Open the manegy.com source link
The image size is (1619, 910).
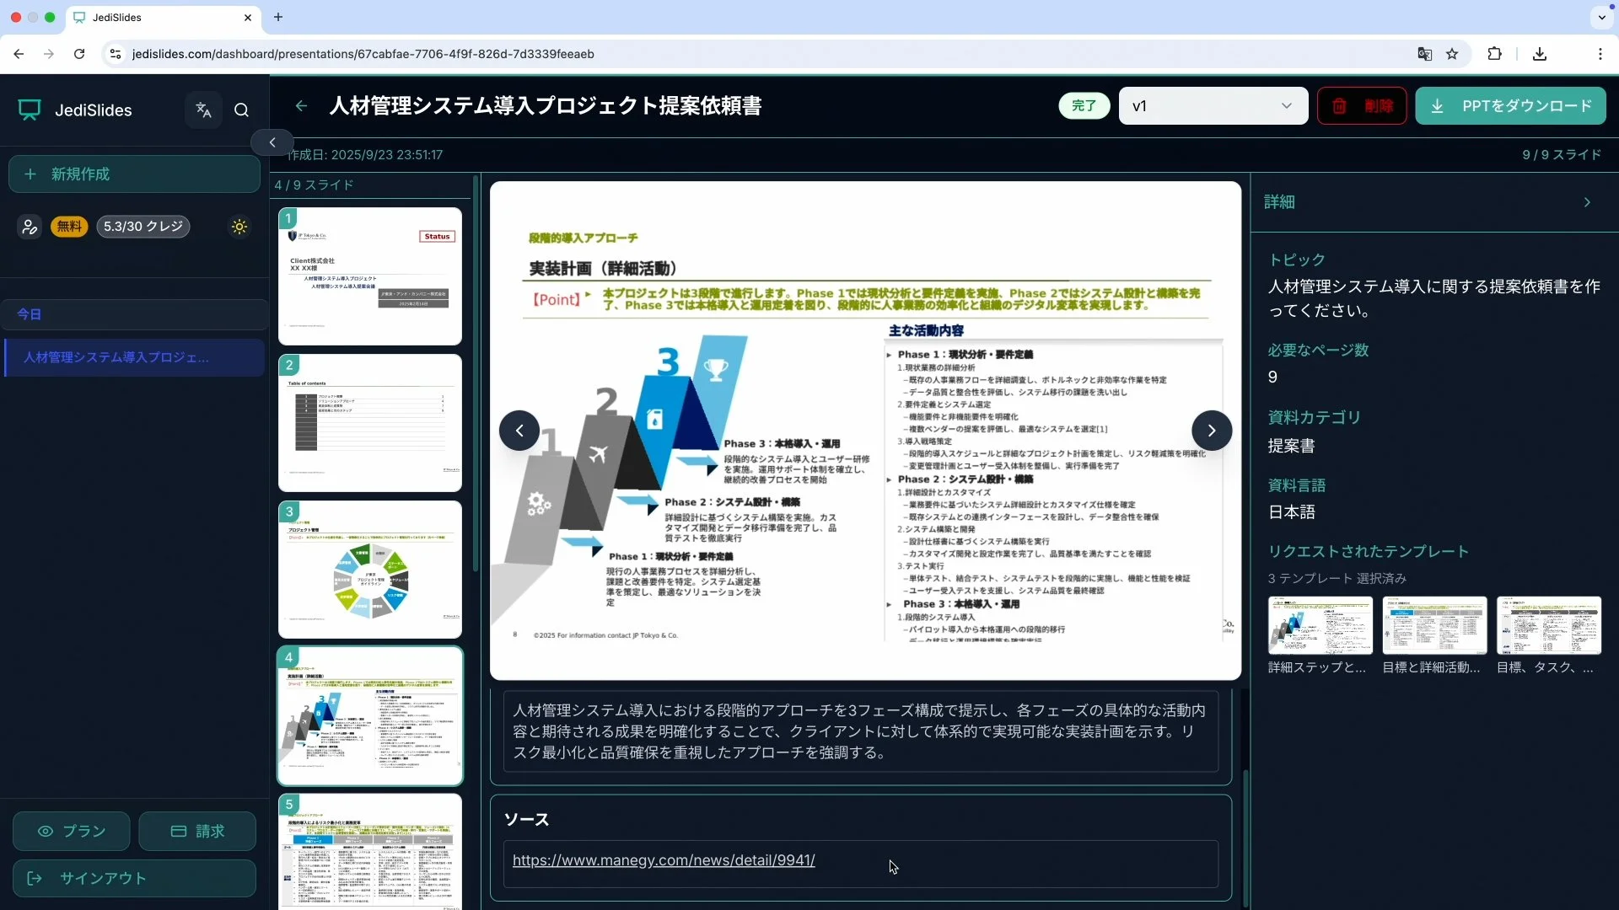[664, 860]
